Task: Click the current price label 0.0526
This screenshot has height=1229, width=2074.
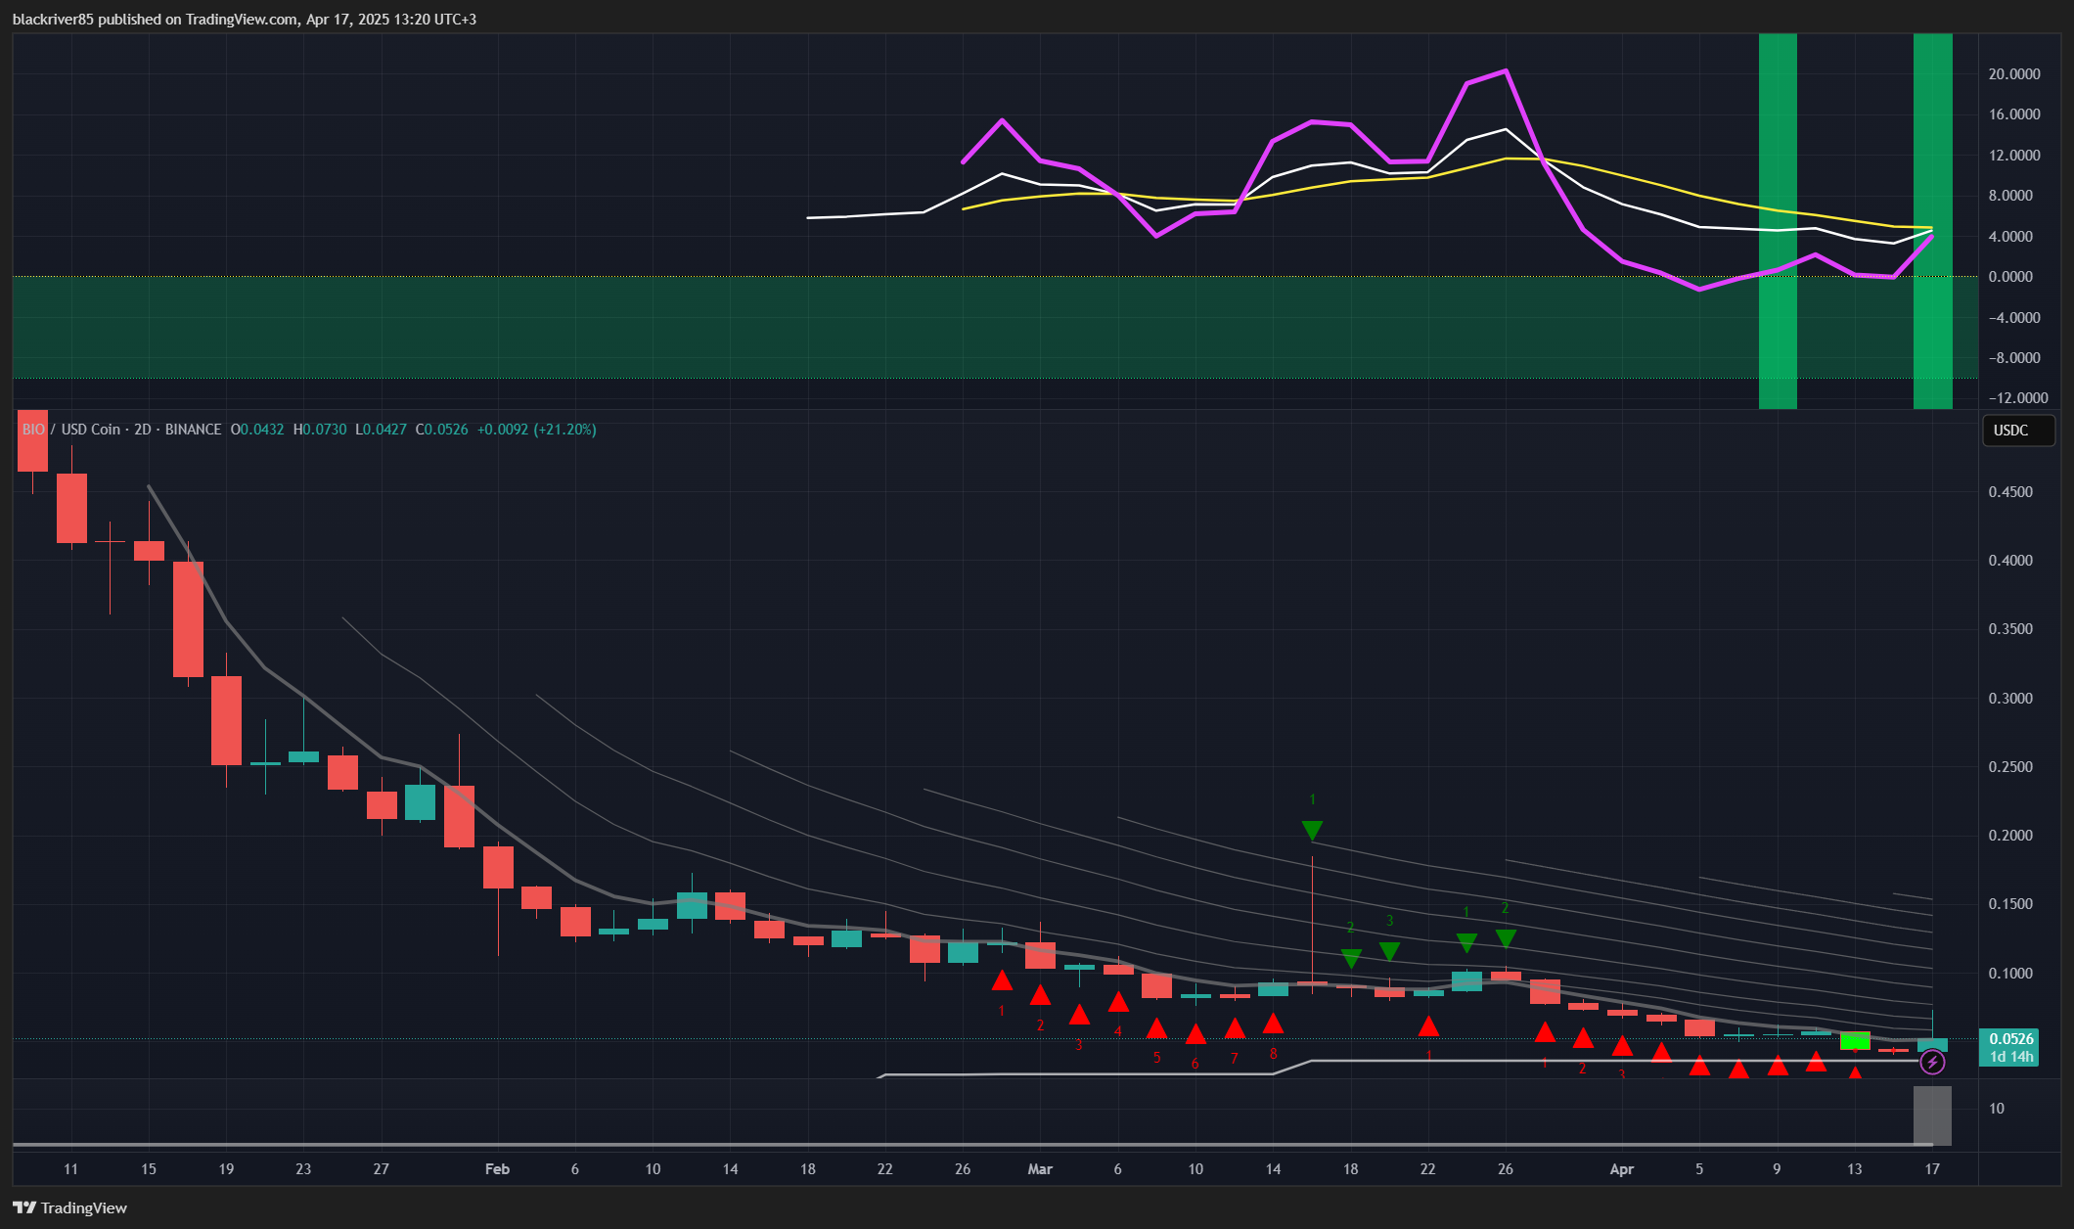Action: coord(2011,1038)
